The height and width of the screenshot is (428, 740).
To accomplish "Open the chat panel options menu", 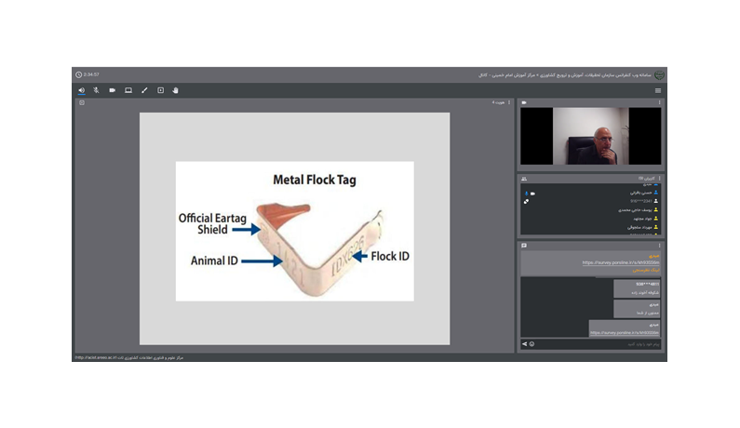I will tap(659, 246).
